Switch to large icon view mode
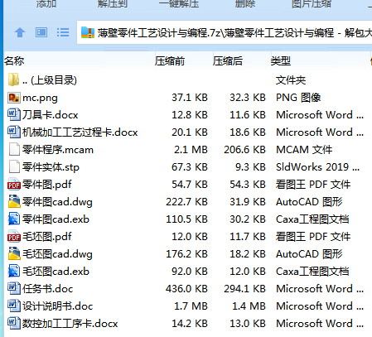 41,32
